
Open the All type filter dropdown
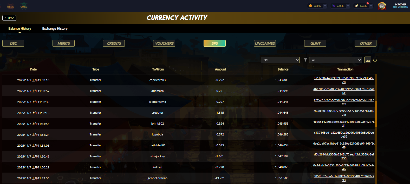coord(335,60)
